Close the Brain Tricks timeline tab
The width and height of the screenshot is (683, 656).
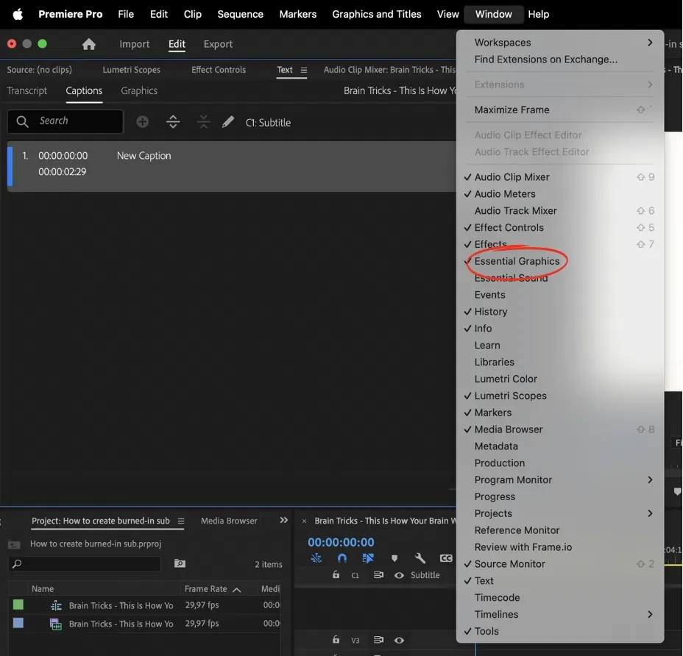coord(304,521)
